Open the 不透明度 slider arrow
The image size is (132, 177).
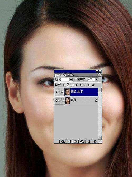pyautogui.click(x=97, y=79)
